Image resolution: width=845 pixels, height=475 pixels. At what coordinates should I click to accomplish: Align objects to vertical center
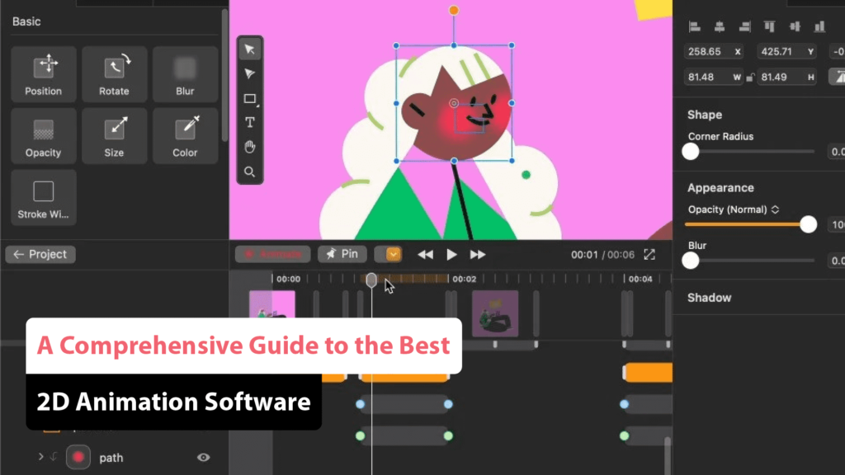(x=795, y=26)
